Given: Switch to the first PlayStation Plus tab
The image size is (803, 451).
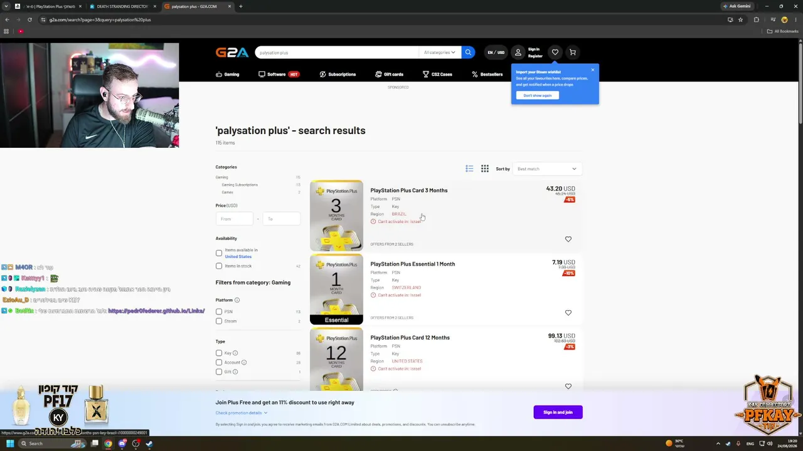Looking at the screenshot, I should pyautogui.click(x=48, y=6).
